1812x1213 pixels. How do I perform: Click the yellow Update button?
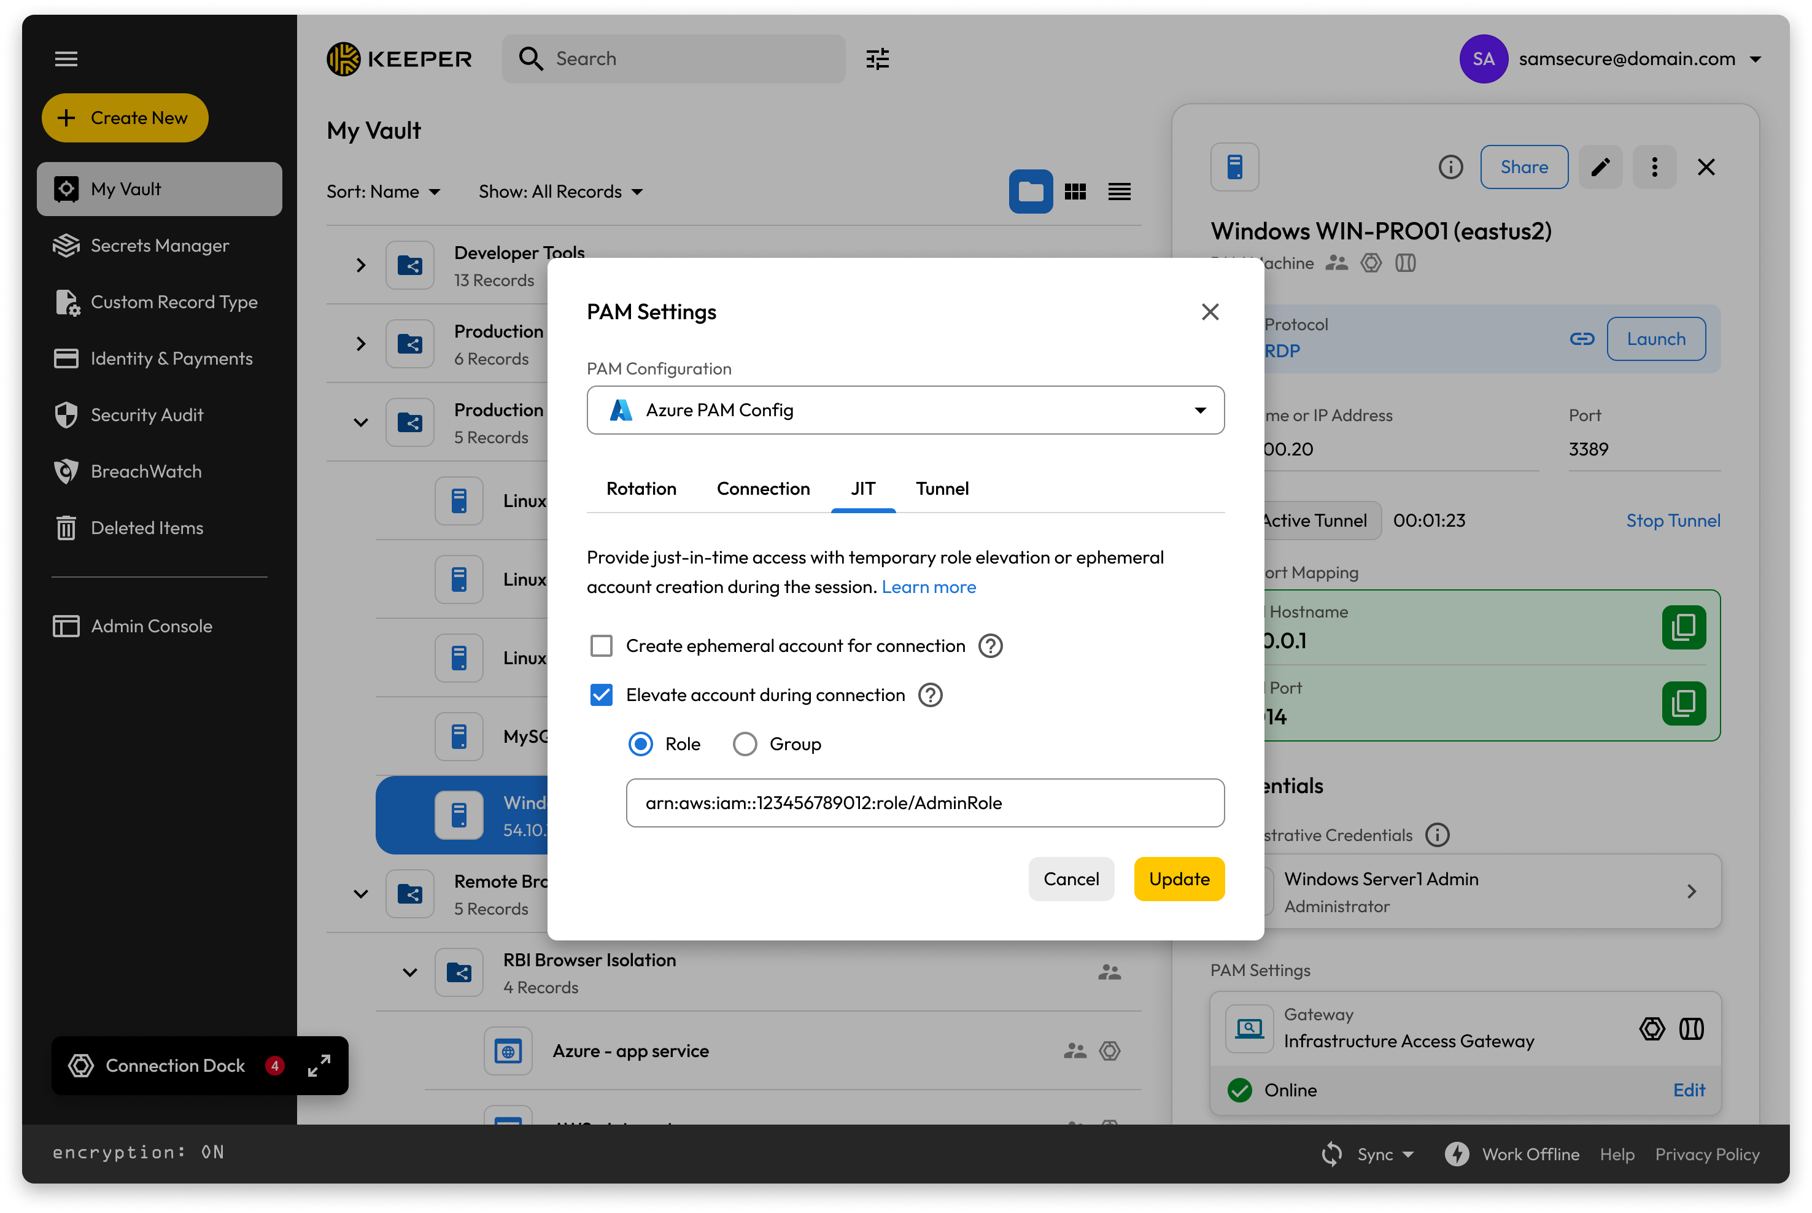tap(1178, 879)
